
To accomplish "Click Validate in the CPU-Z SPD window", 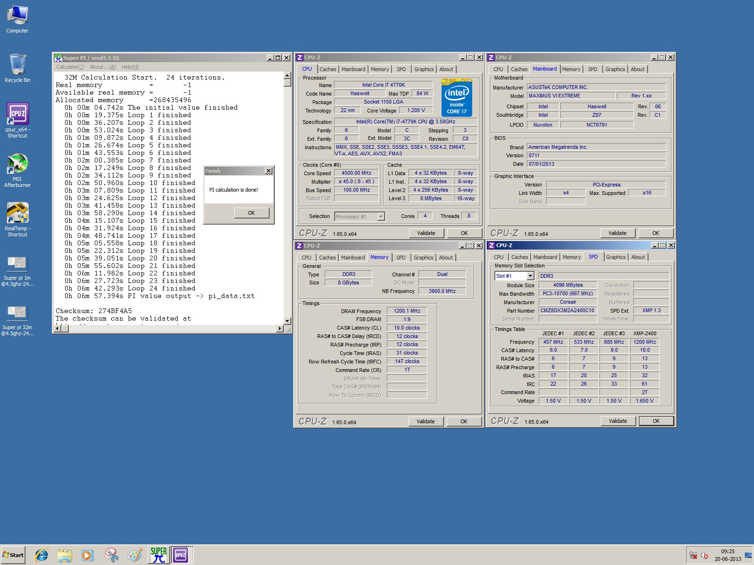I will point(618,421).
